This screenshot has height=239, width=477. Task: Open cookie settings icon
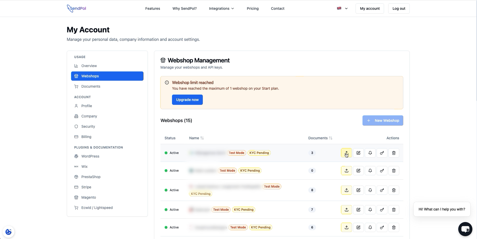click(x=8, y=232)
